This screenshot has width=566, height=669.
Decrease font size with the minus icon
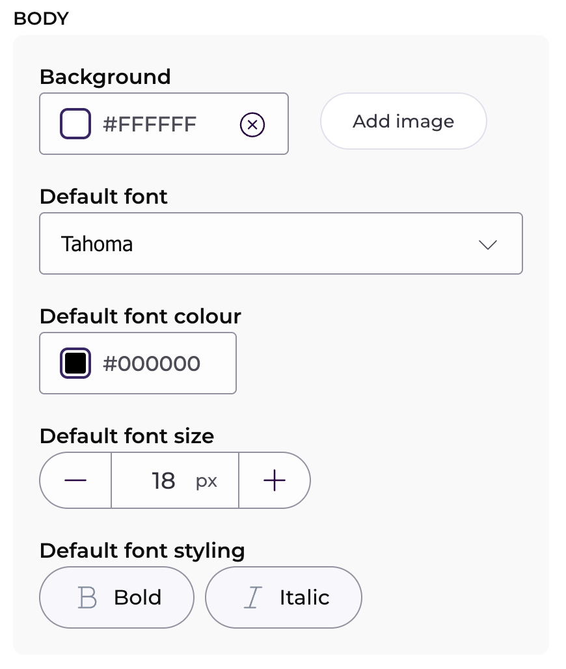click(x=75, y=480)
